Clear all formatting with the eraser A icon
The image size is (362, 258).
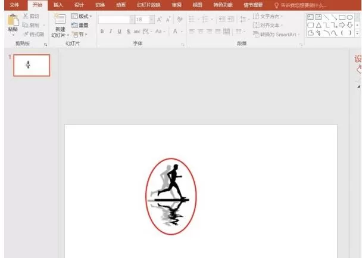[x=179, y=19]
